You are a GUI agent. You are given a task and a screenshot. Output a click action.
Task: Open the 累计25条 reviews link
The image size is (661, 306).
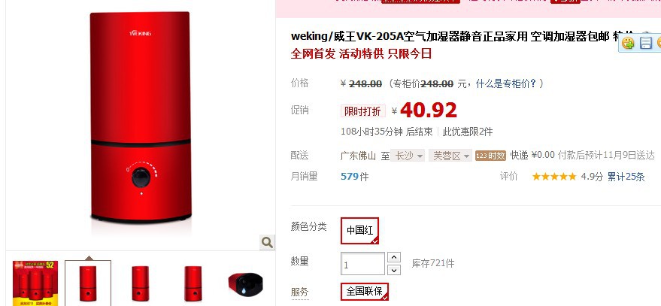pyautogui.click(x=626, y=177)
